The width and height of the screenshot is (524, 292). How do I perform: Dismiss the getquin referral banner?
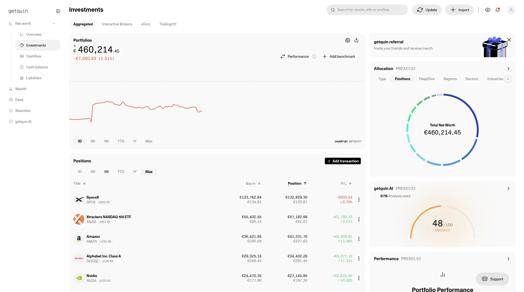(x=509, y=40)
